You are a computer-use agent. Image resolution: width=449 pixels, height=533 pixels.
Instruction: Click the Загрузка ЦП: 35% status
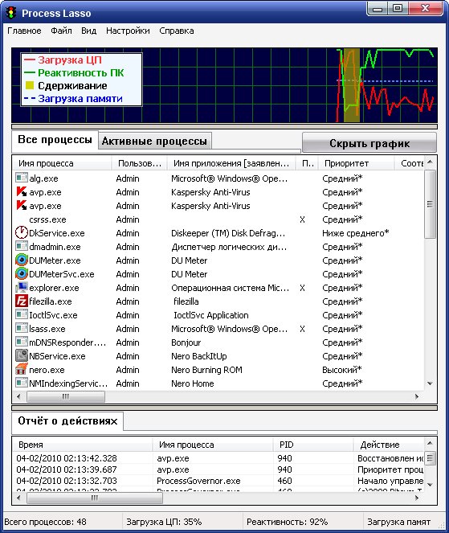click(x=164, y=522)
